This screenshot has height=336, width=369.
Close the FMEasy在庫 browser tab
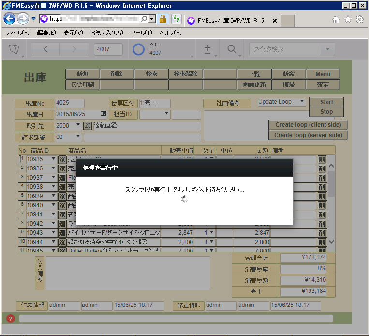coord(274,21)
